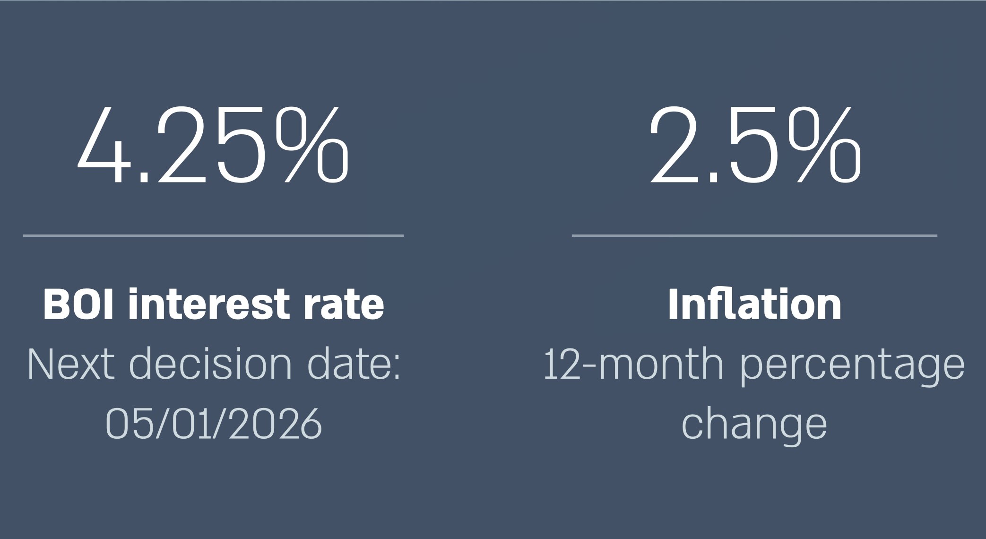986x539 pixels.
Task: Click the word "interest" in BOI heading
Action: pos(208,304)
